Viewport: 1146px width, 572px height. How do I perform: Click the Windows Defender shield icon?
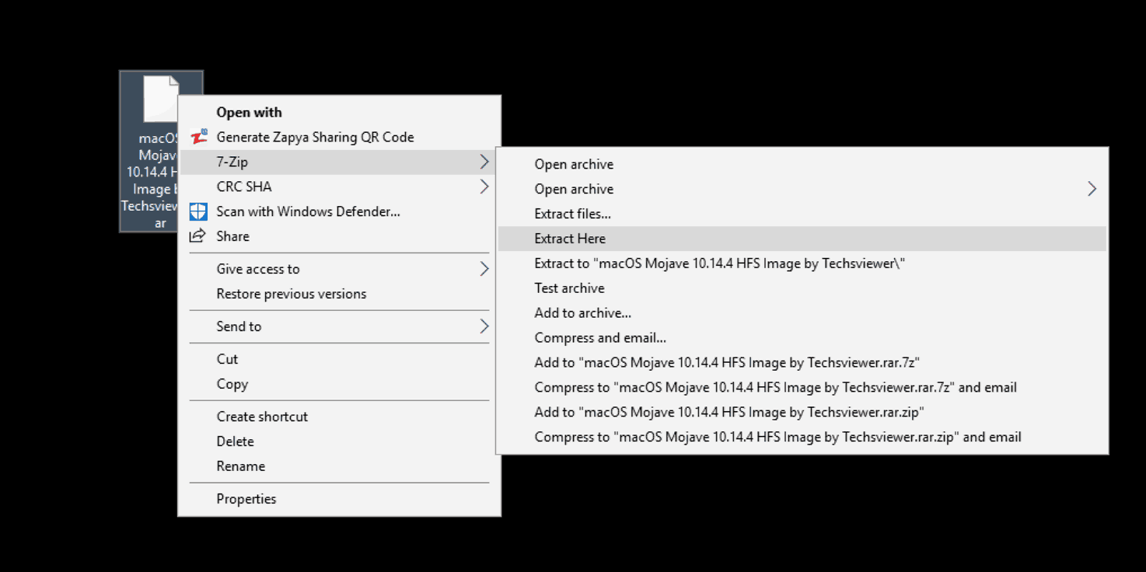(199, 211)
